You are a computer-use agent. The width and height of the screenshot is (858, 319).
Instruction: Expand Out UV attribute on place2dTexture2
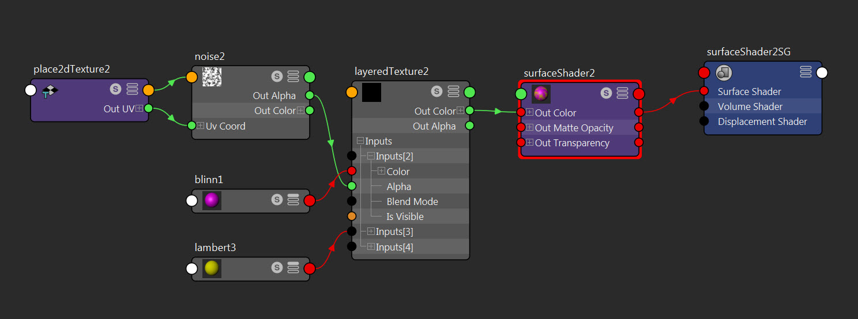pos(139,109)
